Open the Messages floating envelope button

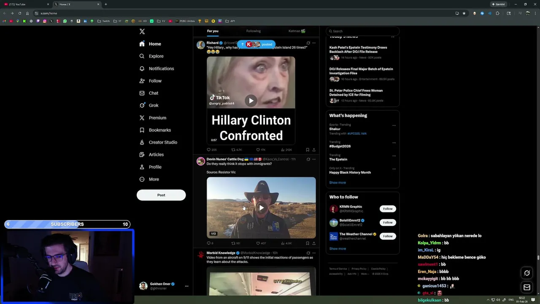pos(526,288)
